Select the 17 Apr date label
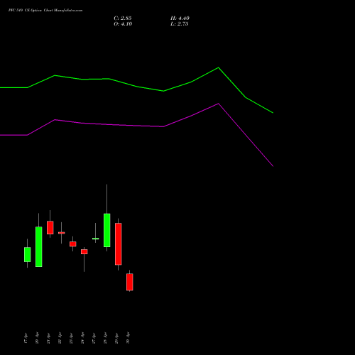The width and height of the screenshot is (355, 355). [26, 338]
